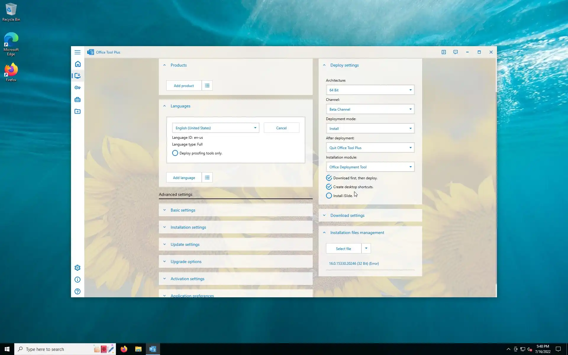Select the 16.0.15330.20246 installation file entry
The height and width of the screenshot is (355, 568).
[x=354, y=263]
